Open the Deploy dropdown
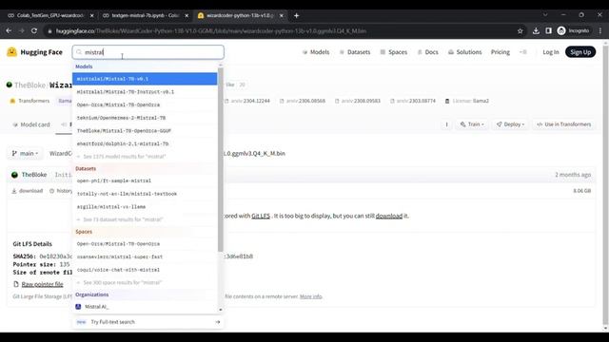 pyautogui.click(x=510, y=124)
